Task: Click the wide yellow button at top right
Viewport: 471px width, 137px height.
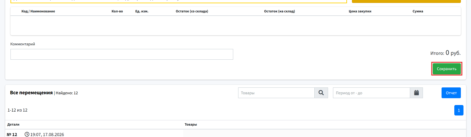Action: (406, 1)
